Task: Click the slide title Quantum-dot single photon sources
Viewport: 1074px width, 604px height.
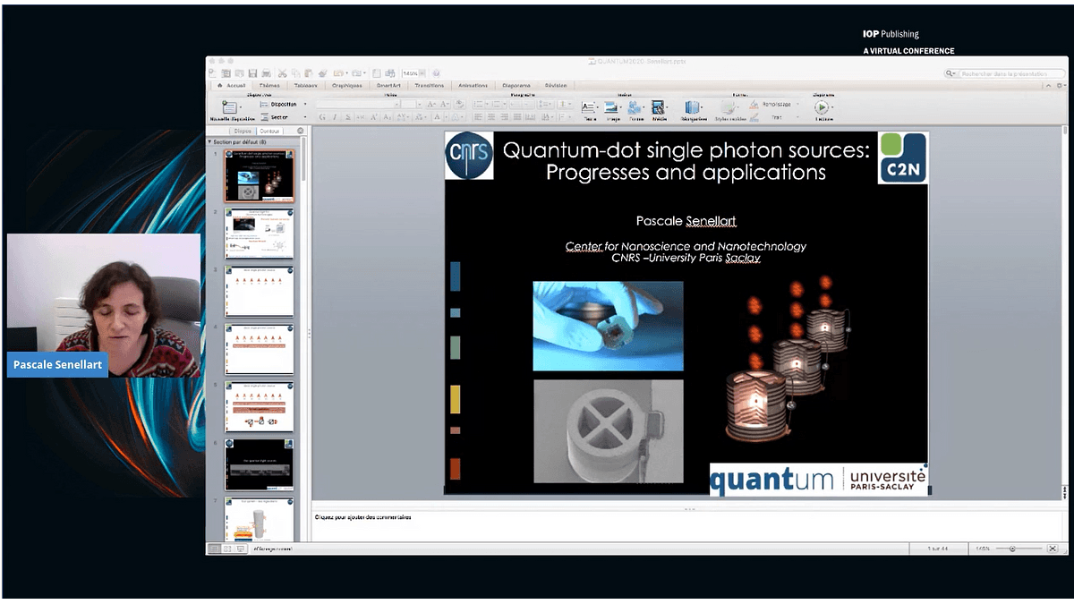Action: click(x=686, y=161)
